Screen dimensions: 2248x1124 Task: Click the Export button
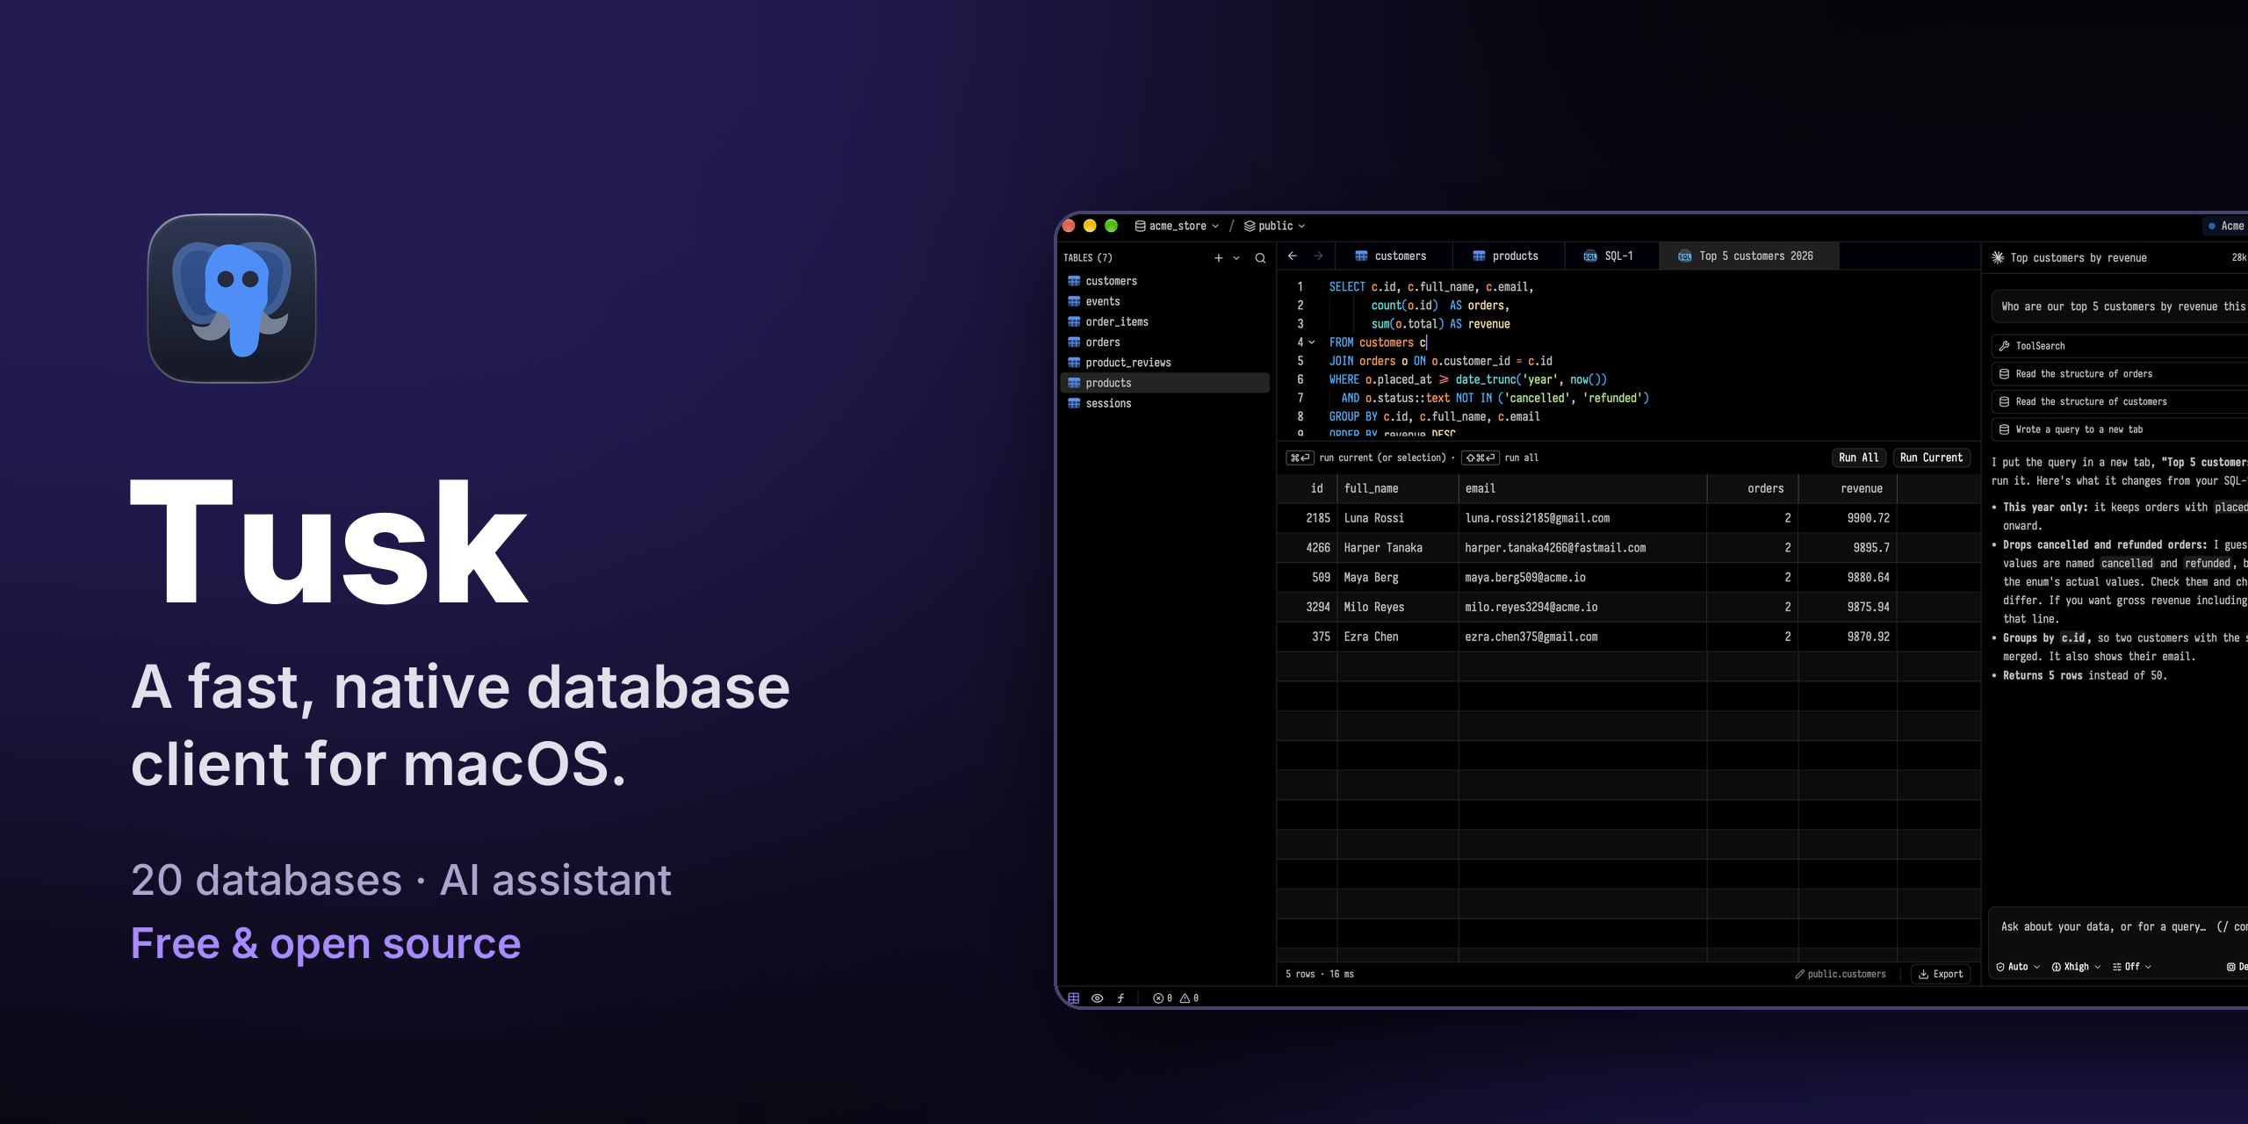click(x=1941, y=974)
